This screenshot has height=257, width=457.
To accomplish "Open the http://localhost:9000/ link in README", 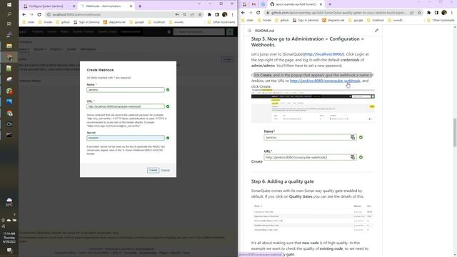I will click(x=323, y=54).
